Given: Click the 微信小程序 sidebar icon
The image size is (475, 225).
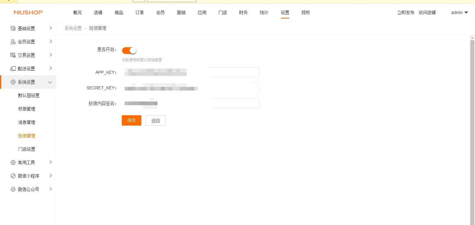Looking at the screenshot, I should 13,176.
